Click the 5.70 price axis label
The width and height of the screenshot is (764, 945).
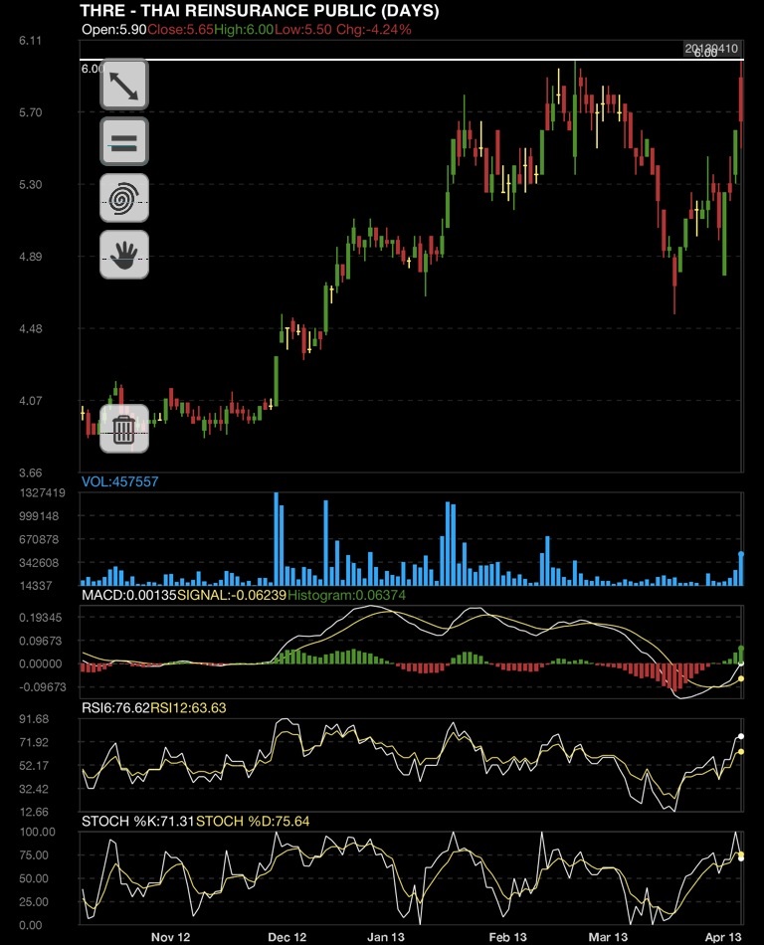point(30,112)
